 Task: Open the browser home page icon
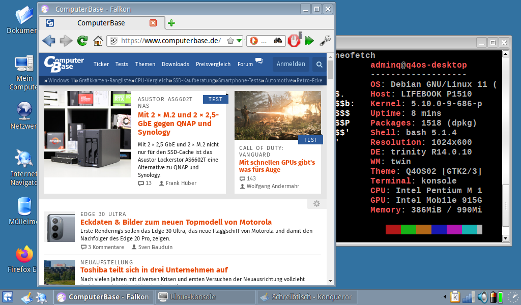click(98, 41)
